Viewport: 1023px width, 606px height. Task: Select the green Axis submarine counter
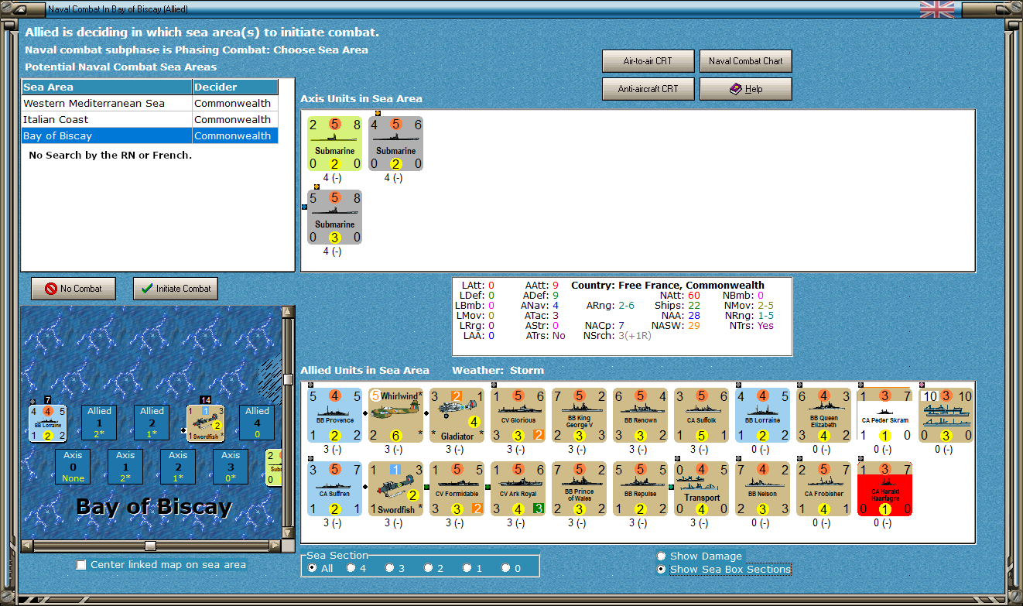335,143
